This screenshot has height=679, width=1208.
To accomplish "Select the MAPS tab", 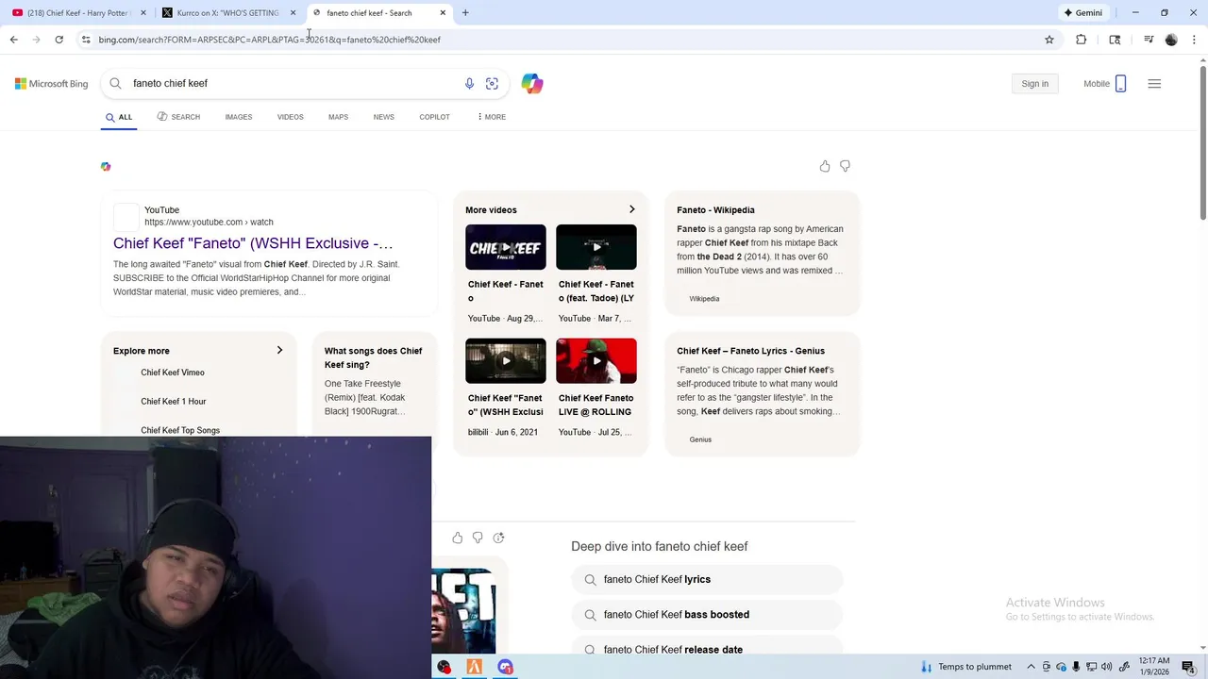I will click(x=338, y=117).
